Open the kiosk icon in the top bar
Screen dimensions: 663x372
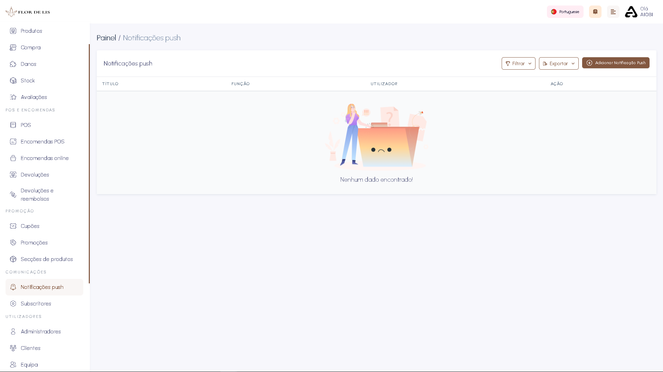point(595,12)
